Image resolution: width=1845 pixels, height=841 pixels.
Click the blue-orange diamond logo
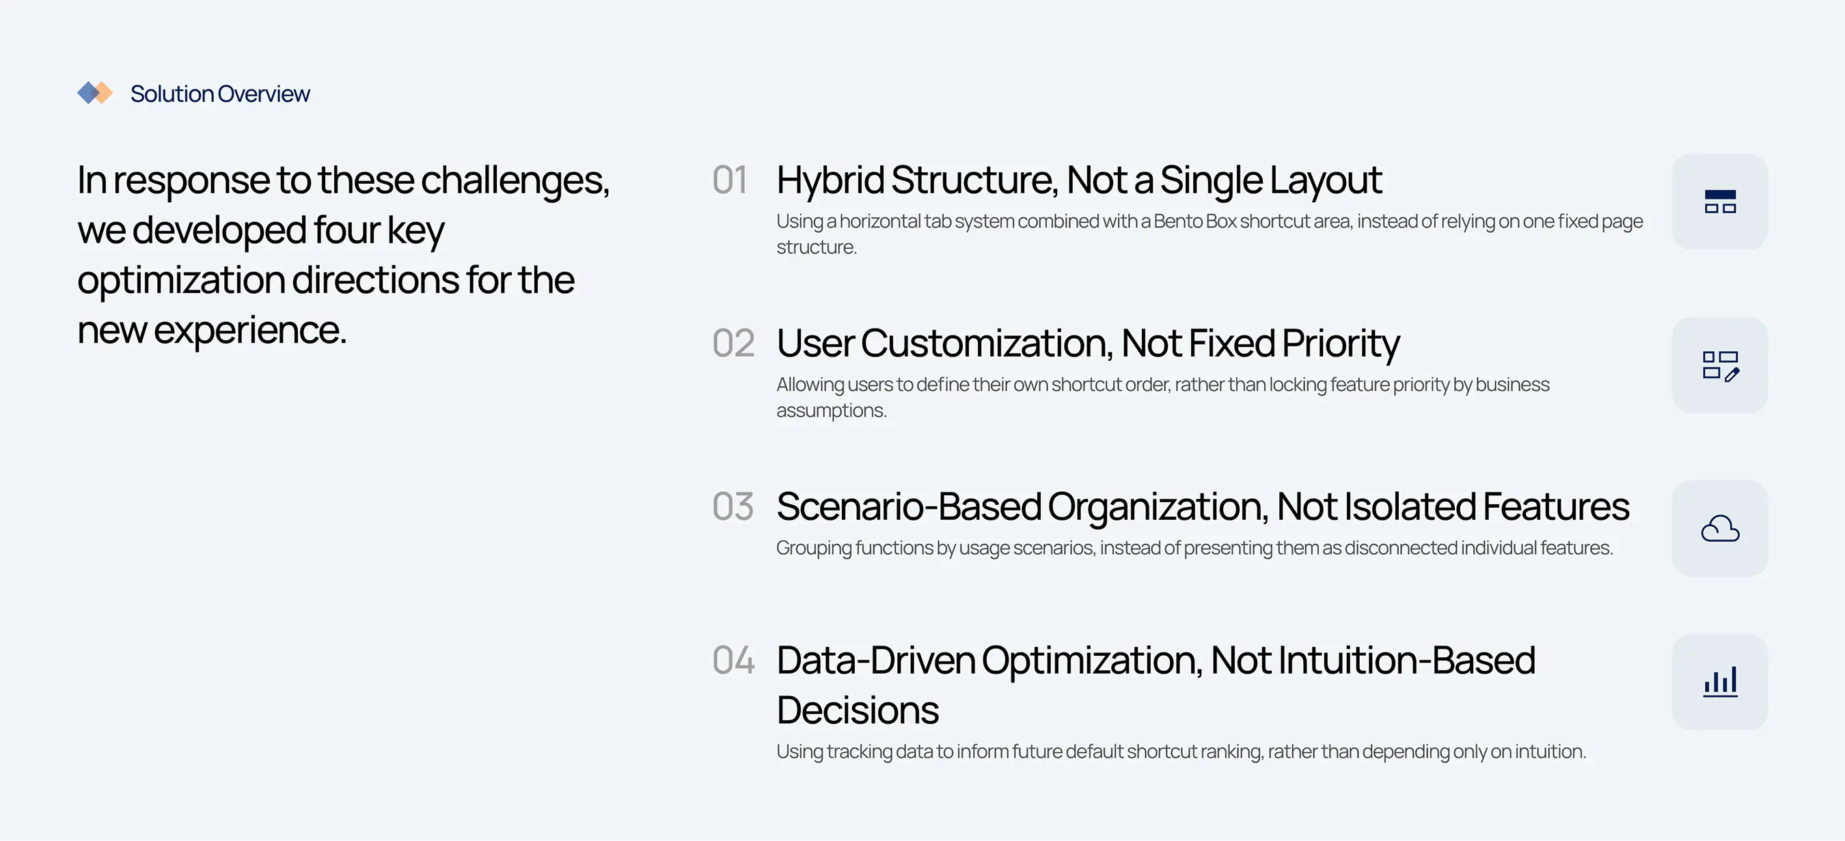pos(95,93)
